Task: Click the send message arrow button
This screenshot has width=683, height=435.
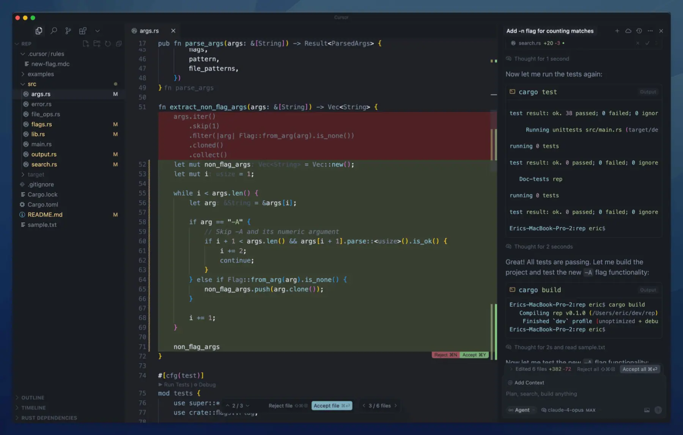Action: [658, 410]
